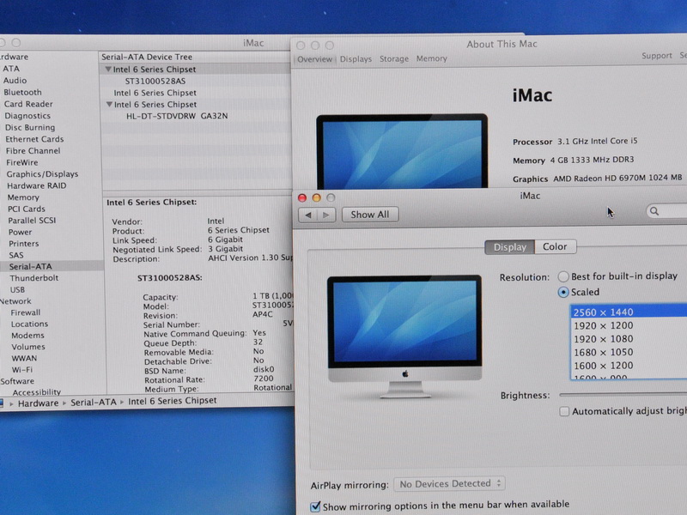Close the Displays preferences window
Image resolution: width=687 pixels, height=515 pixels.
tap(302, 197)
